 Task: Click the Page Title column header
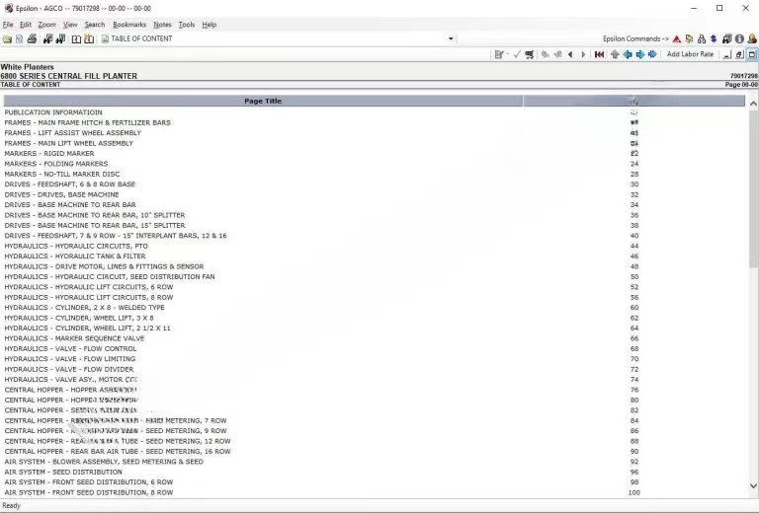coord(263,101)
